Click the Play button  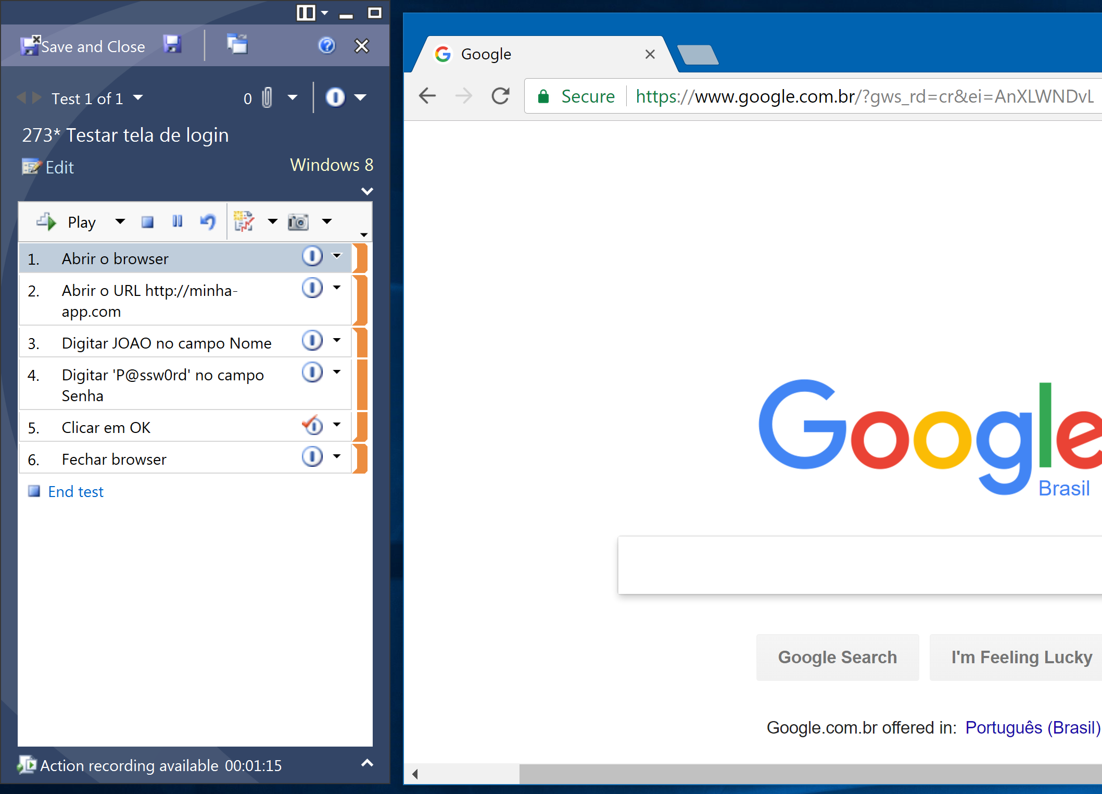[x=66, y=222]
